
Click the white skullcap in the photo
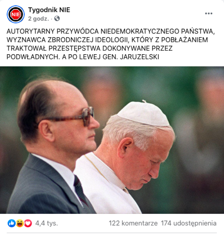point(144,113)
